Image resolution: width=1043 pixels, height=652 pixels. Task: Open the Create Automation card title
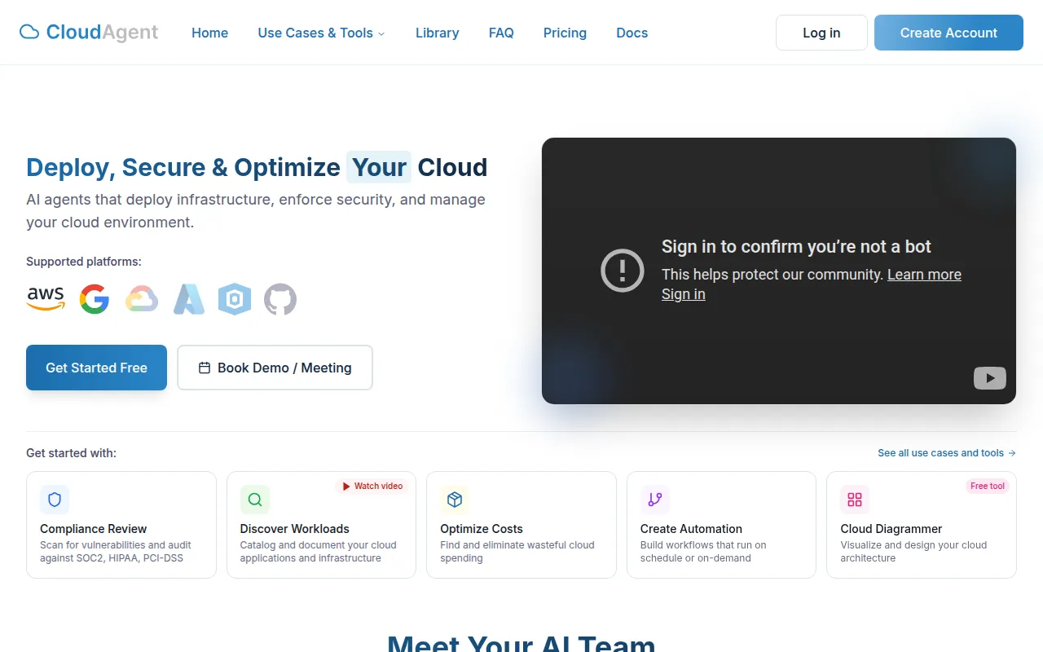691,529
